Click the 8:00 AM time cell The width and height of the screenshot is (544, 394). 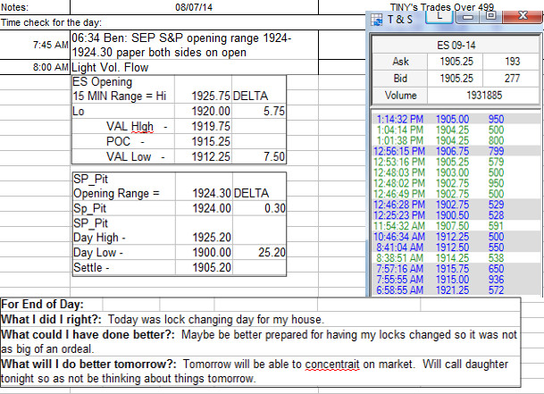coord(35,67)
